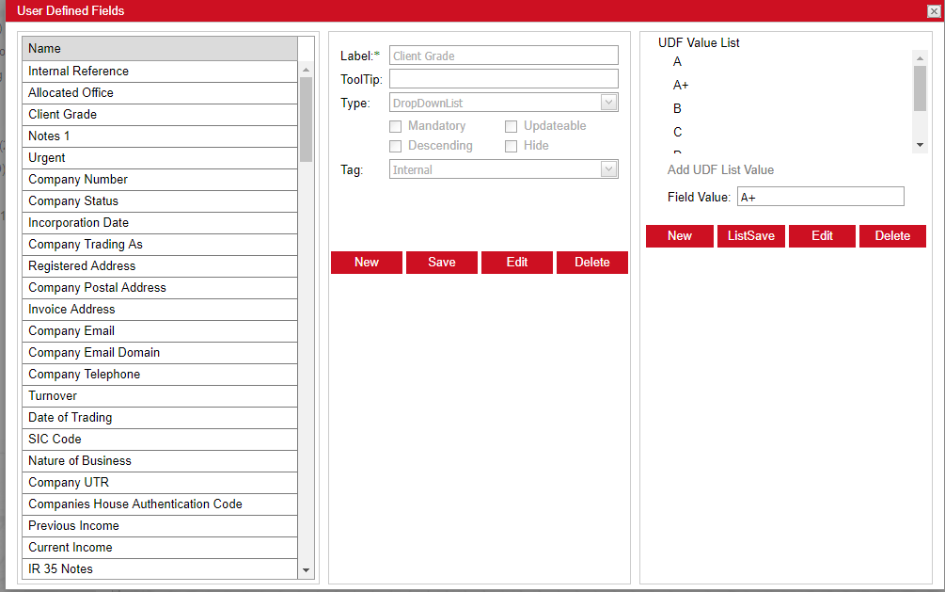
Task: Select the Company Telephone row
Action: point(160,375)
